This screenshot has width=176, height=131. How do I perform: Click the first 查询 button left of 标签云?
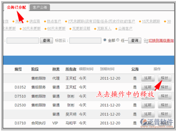[x=46, y=40]
